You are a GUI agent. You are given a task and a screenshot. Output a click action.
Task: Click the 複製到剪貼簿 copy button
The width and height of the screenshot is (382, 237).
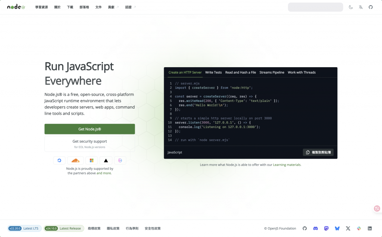pos(318,152)
